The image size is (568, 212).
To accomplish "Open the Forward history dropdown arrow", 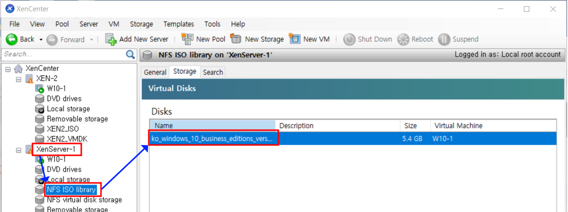I will click(91, 39).
